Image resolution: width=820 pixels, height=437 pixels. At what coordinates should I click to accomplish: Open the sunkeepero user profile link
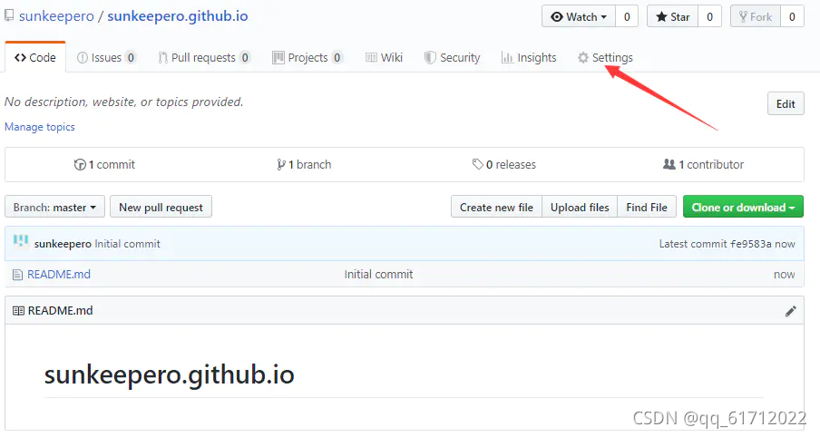tap(56, 16)
